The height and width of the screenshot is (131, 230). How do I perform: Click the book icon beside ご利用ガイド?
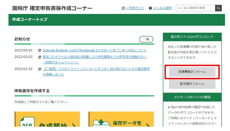pos(123,8)
